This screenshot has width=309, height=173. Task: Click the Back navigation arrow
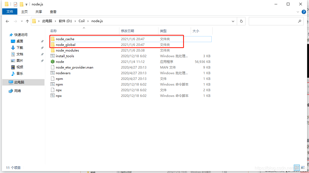click(x=7, y=21)
